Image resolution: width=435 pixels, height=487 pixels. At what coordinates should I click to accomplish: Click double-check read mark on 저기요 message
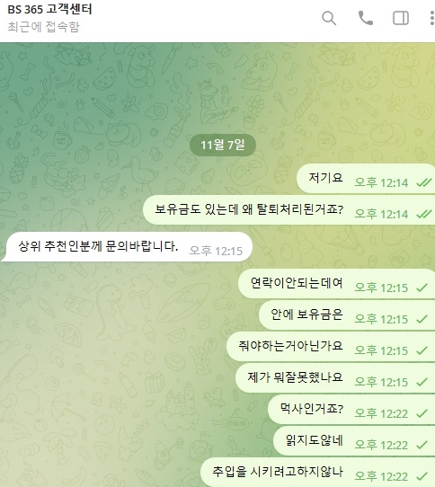[424, 182]
